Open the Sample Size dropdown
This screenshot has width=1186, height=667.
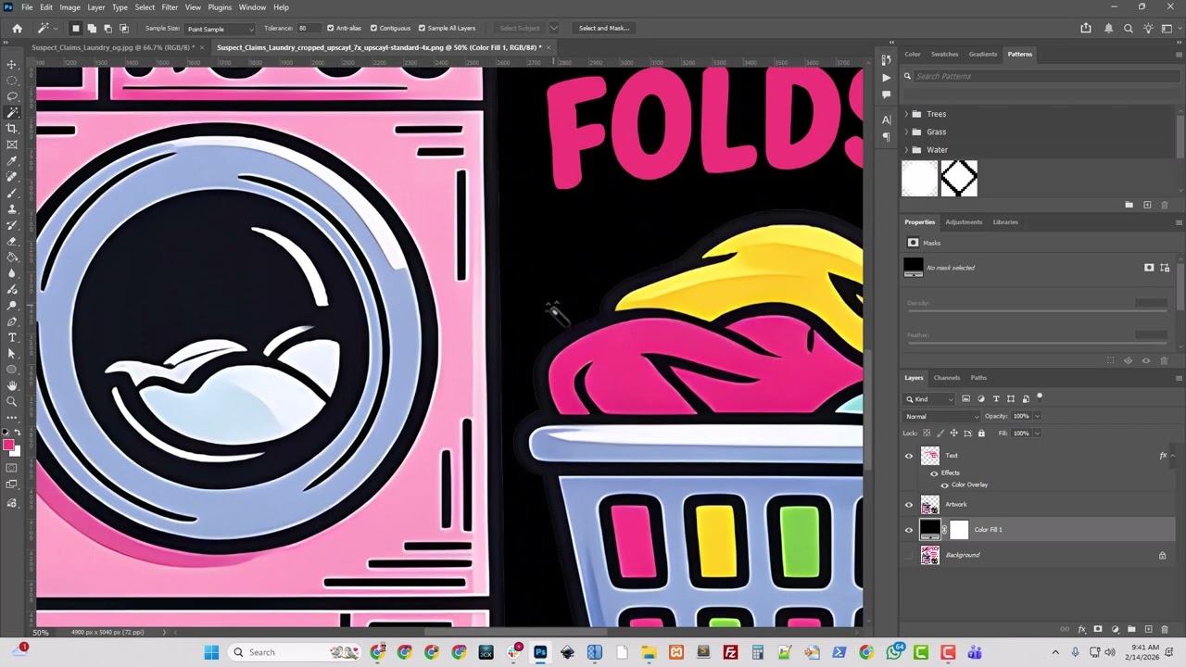(x=220, y=29)
